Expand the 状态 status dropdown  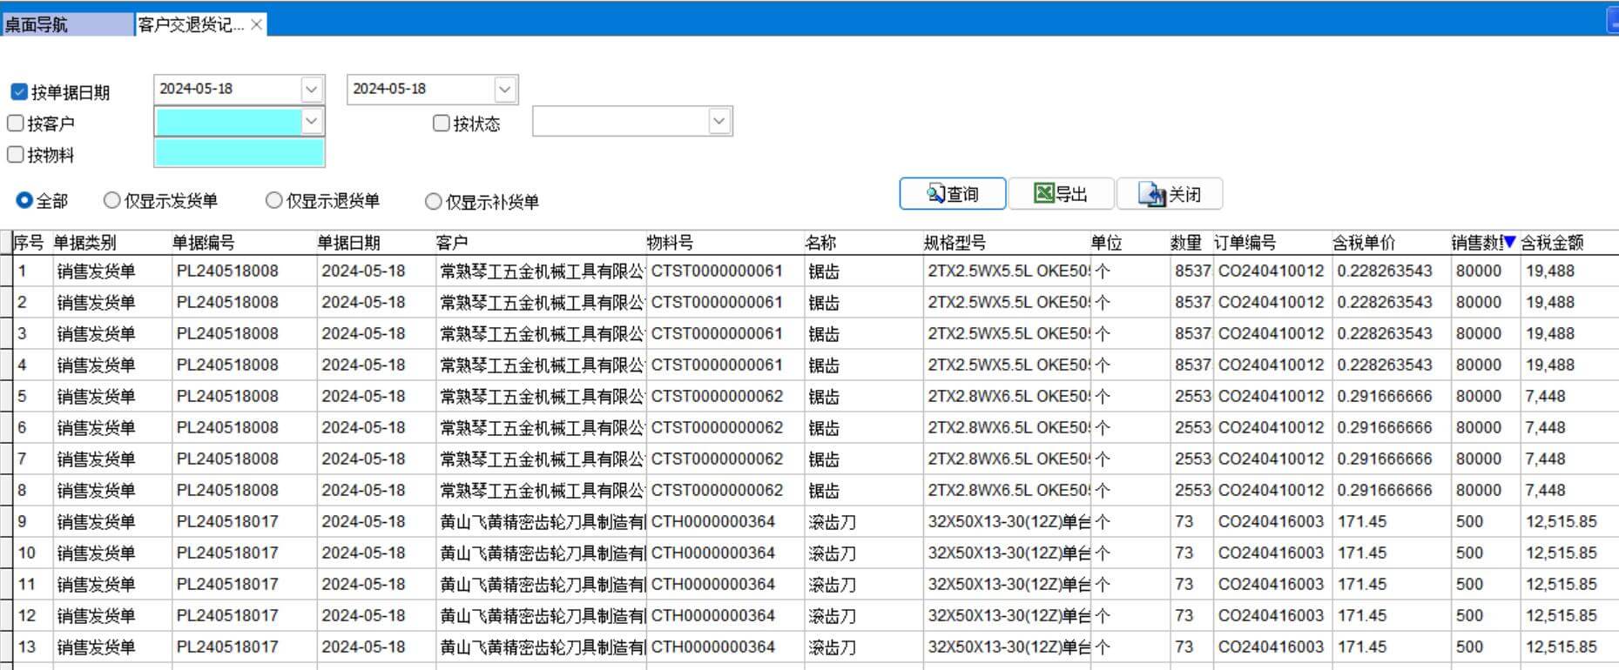[x=718, y=121]
